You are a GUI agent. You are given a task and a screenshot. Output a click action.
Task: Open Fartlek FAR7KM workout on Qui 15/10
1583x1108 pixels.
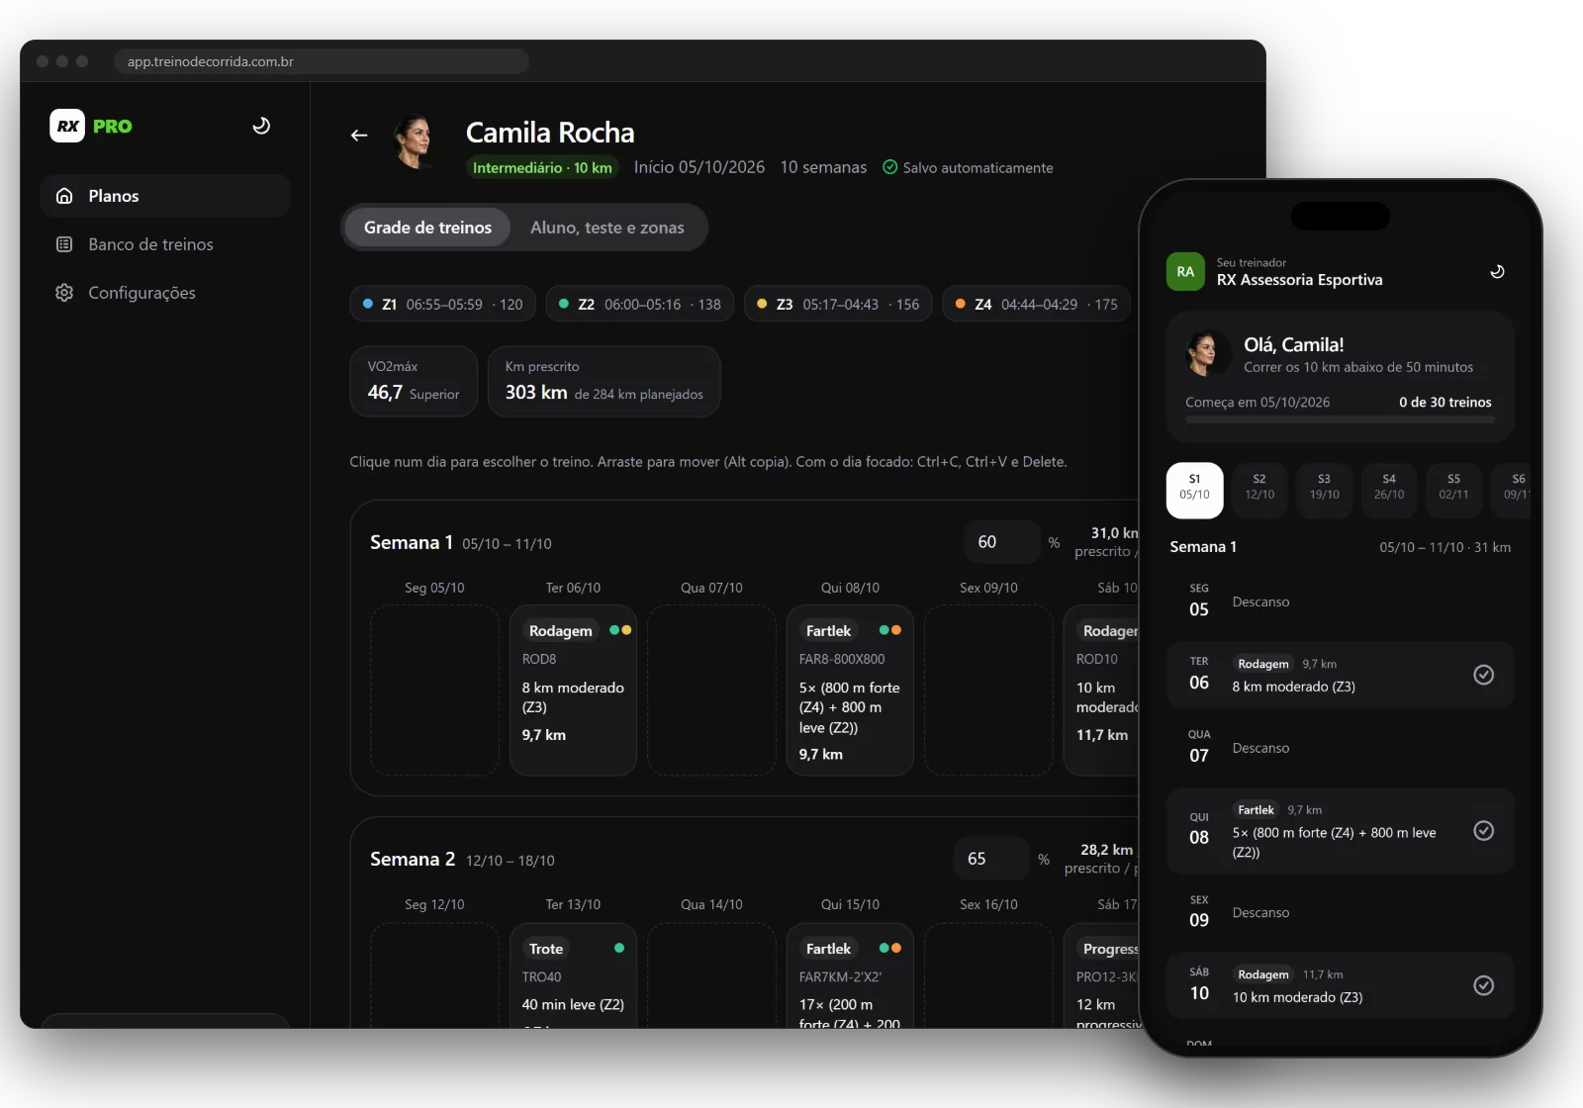point(850,975)
